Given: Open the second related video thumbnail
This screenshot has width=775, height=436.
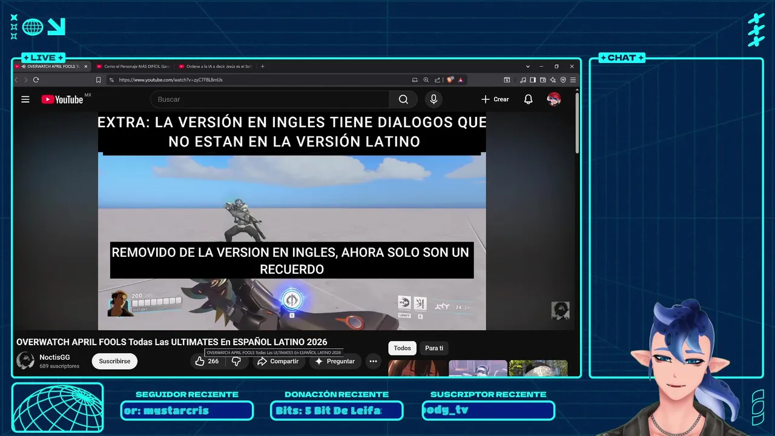Looking at the screenshot, I should 478,368.
